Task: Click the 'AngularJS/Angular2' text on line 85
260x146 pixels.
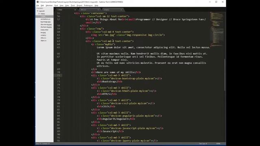Action: pos(115,119)
